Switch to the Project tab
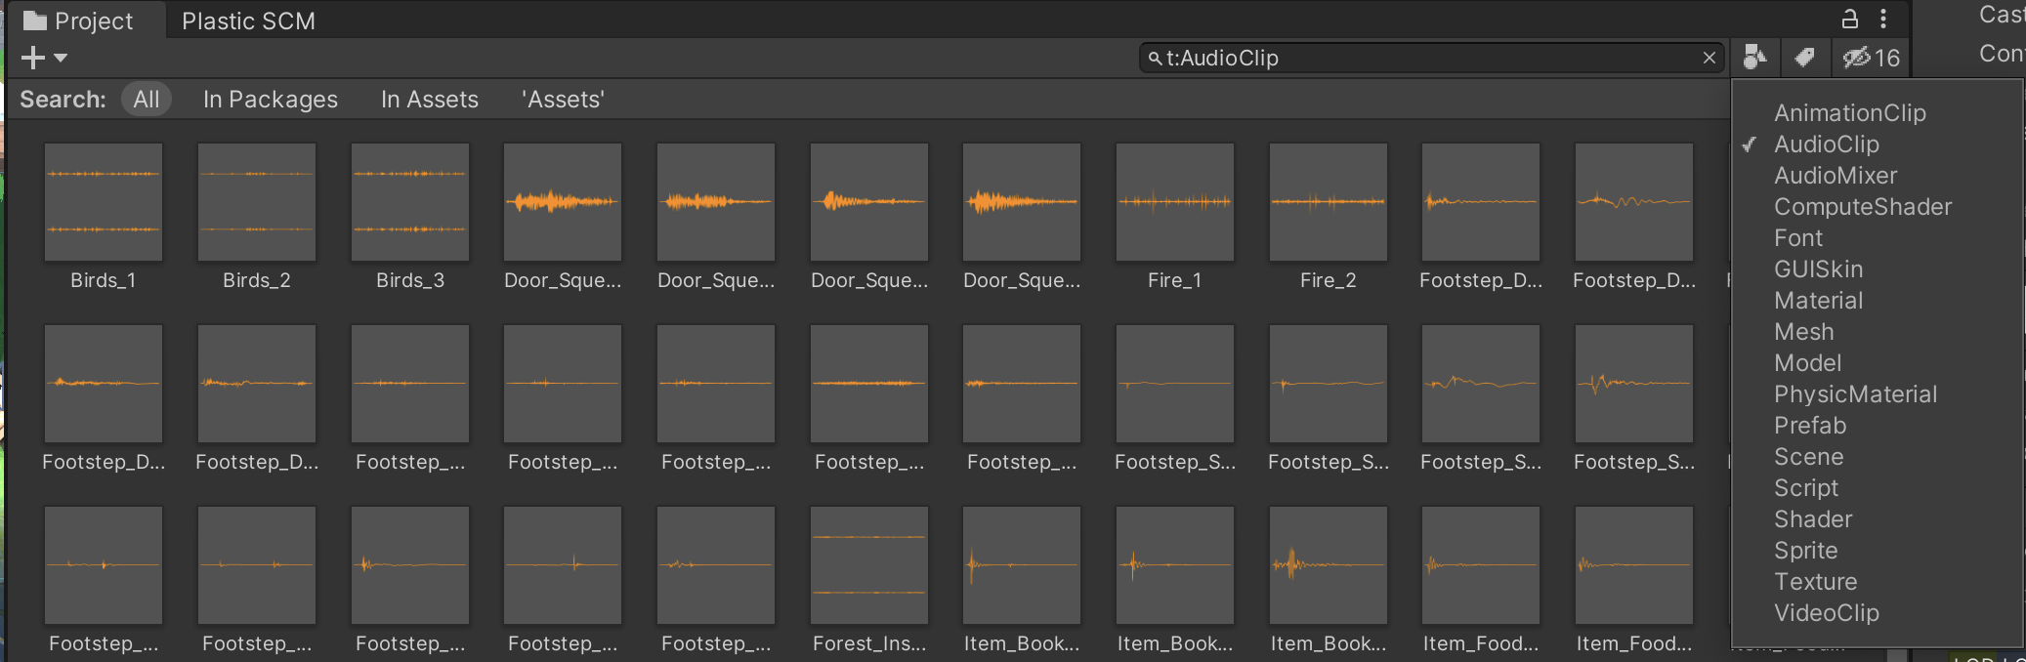The width and height of the screenshot is (2026, 662). (x=78, y=21)
